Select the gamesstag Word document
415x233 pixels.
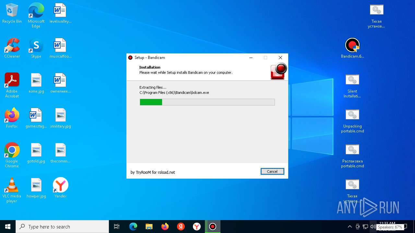pos(36,118)
